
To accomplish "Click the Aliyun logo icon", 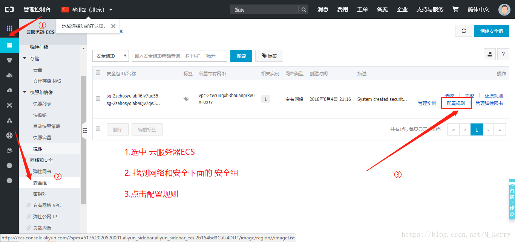I will coord(9,9).
